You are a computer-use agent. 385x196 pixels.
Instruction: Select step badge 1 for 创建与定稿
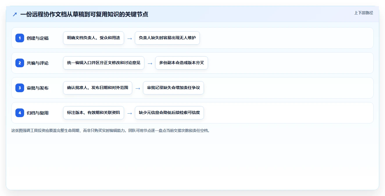coord(20,38)
